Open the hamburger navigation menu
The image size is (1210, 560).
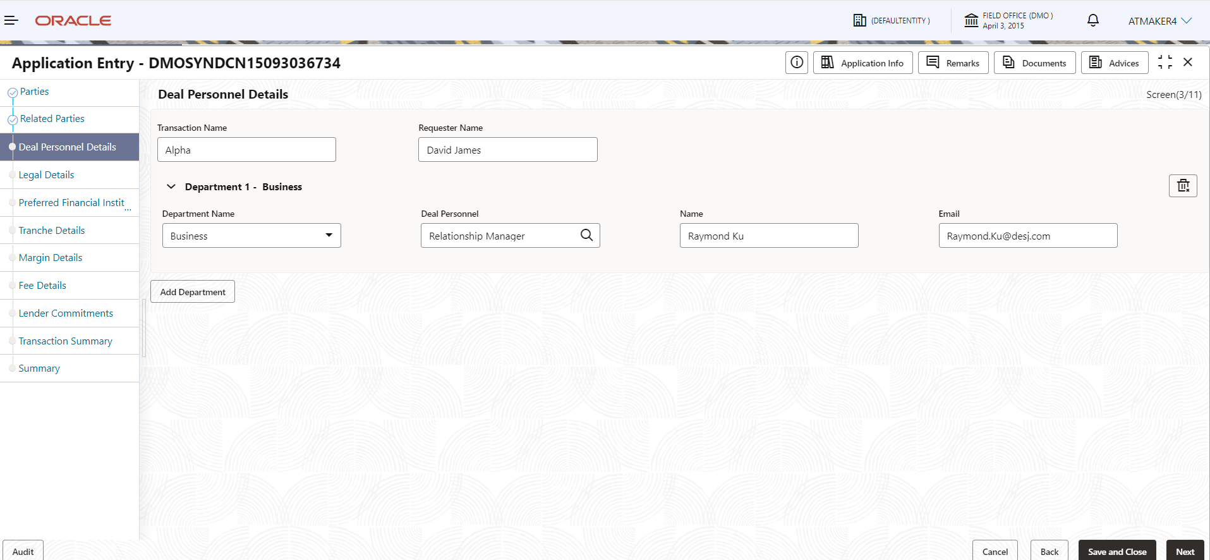click(x=11, y=21)
